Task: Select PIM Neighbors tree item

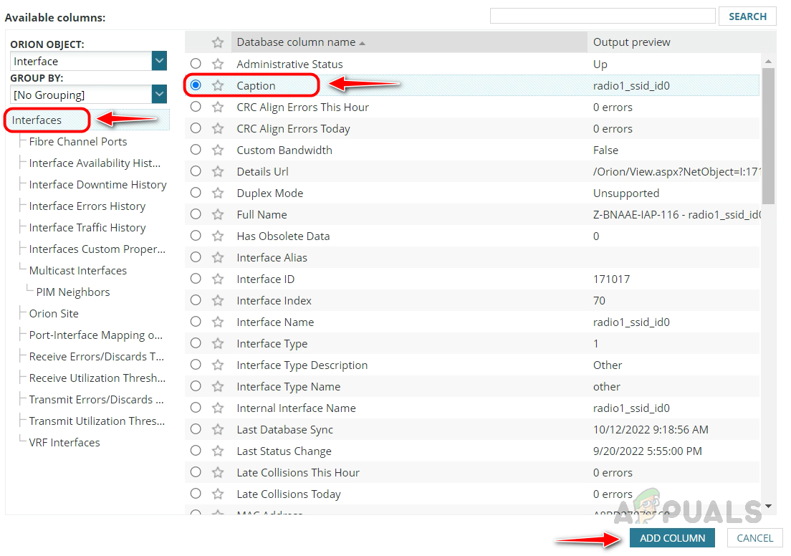Action: (x=72, y=292)
